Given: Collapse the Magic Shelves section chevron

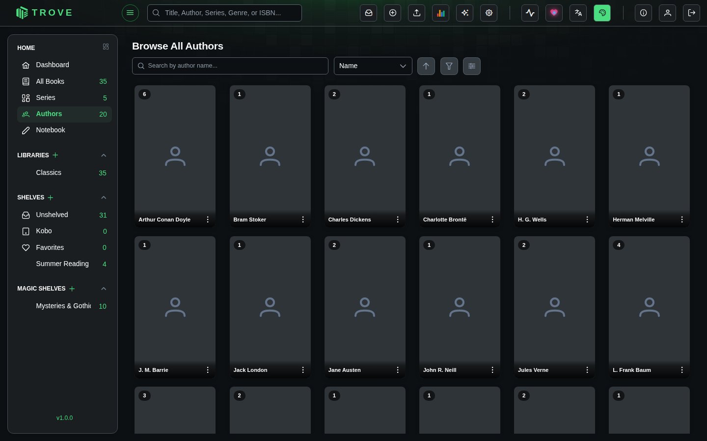Looking at the screenshot, I should [104, 289].
